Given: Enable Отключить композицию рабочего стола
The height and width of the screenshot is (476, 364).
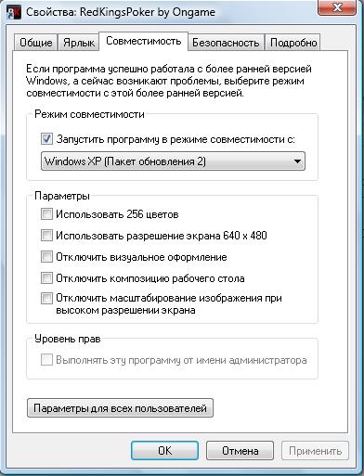Looking at the screenshot, I should pyautogui.click(x=46, y=278).
